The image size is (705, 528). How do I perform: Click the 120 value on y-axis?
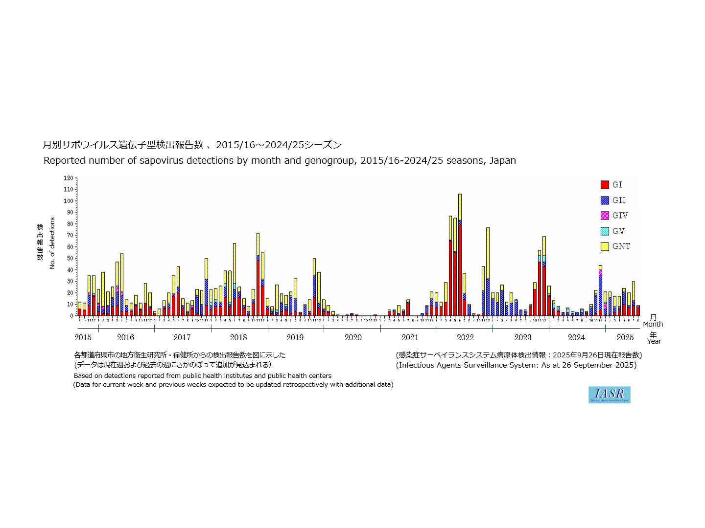coord(68,178)
